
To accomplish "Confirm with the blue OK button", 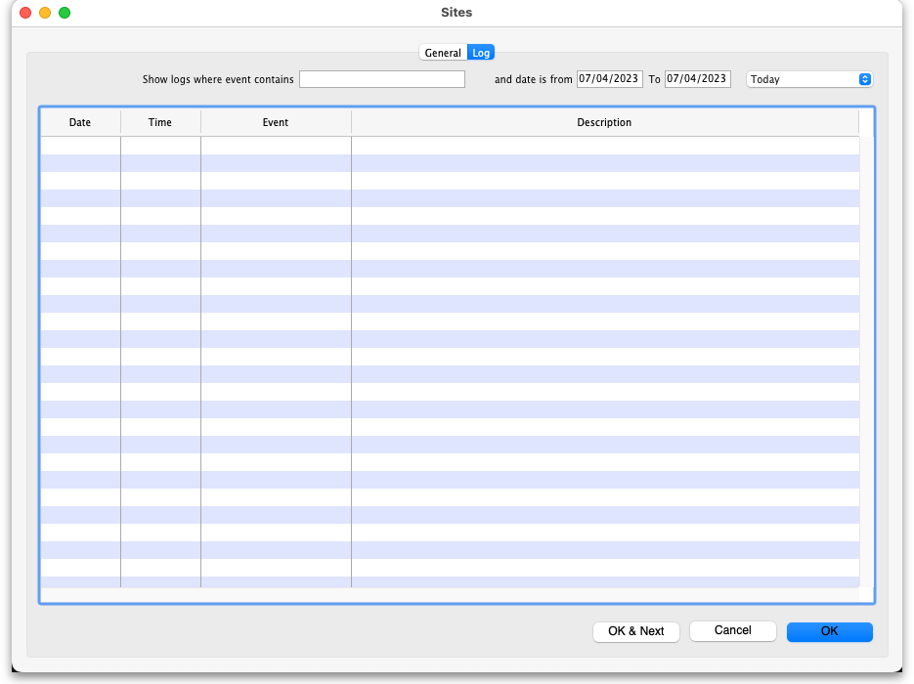I will tap(829, 631).
